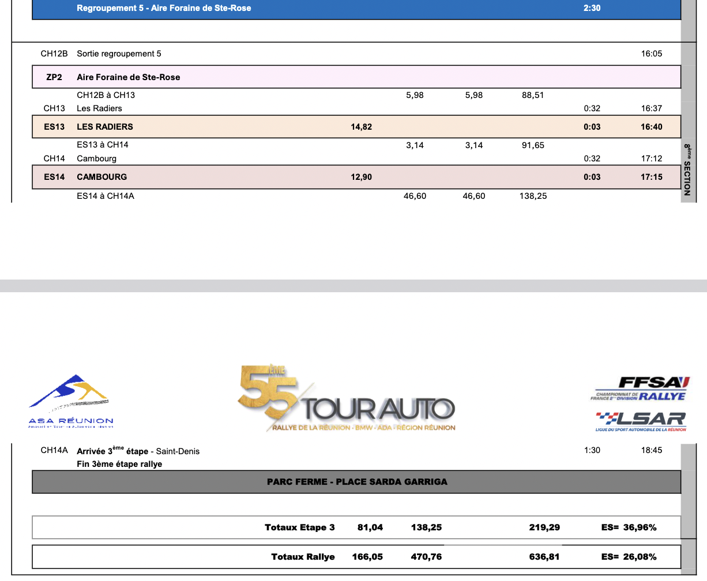
Task: Click the ES13 Les Radiers stage row
Action: pyautogui.click(x=356, y=127)
